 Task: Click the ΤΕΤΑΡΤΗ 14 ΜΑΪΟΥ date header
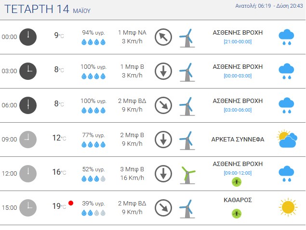47,9
